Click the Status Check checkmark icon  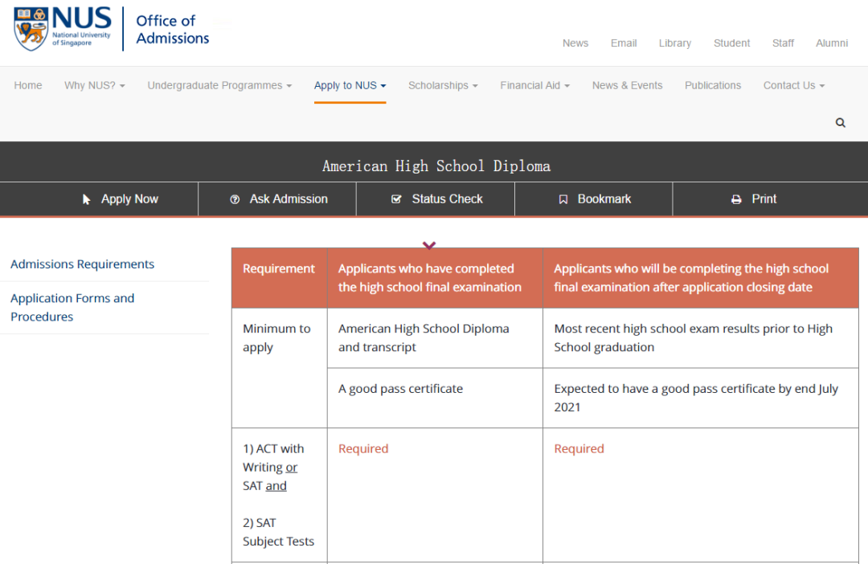click(396, 199)
